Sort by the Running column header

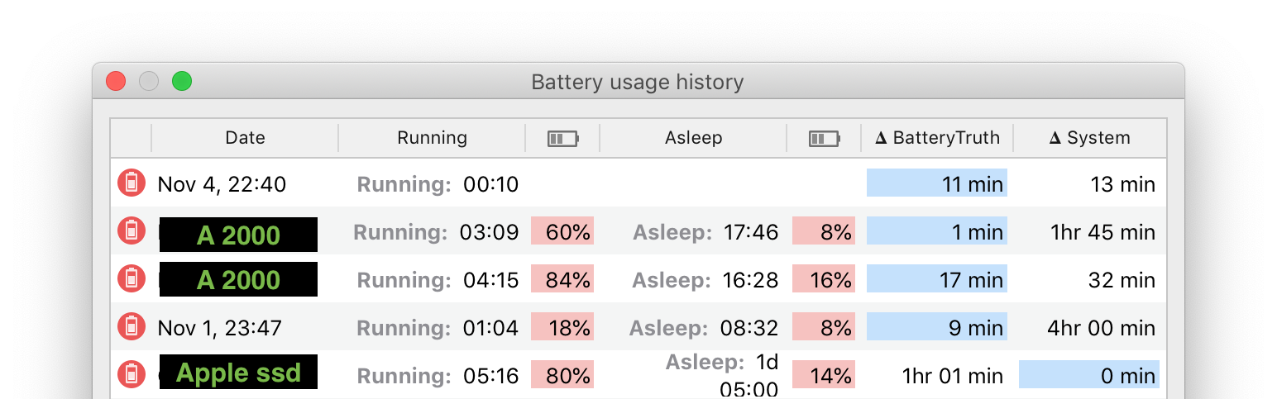tap(432, 138)
